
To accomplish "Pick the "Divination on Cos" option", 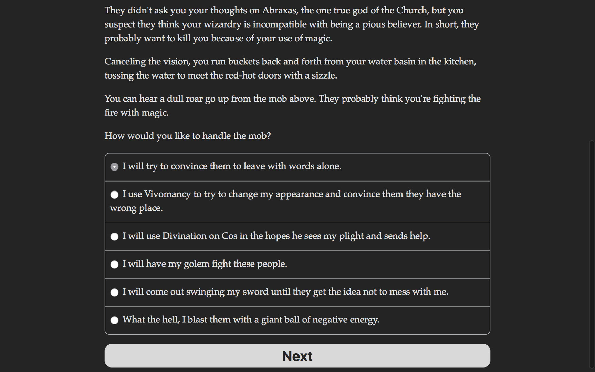I will pyautogui.click(x=114, y=237).
